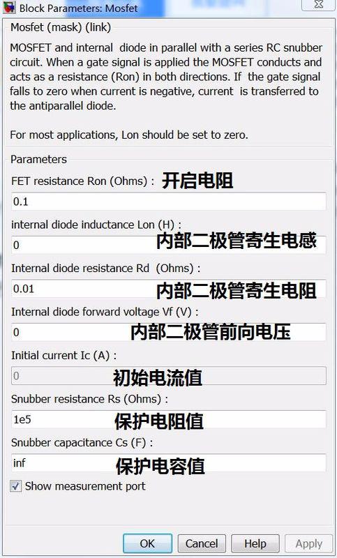This screenshot has height=558, width=337.
Task: Click into the FET resistance Ron field
Action: point(169,202)
